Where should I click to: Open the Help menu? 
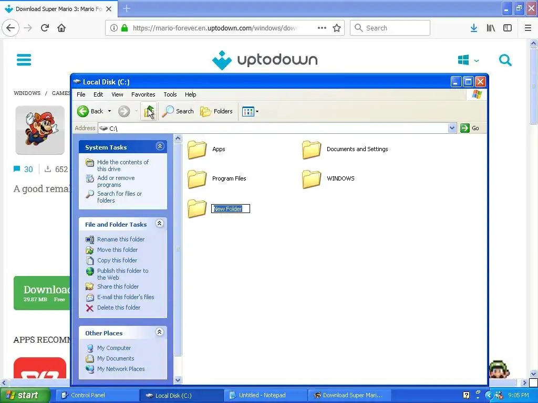(x=190, y=94)
